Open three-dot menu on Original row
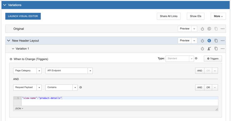This screenshot has width=231, height=121. click(x=223, y=29)
